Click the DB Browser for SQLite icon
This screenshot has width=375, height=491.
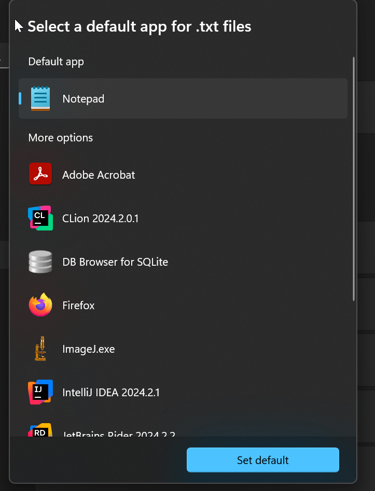tap(40, 262)
